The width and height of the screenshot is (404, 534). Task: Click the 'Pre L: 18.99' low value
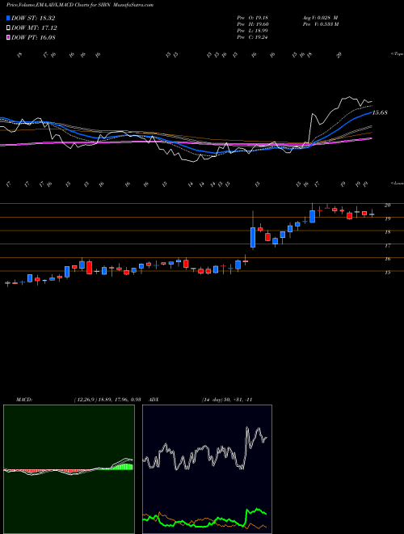click(252, 31)
